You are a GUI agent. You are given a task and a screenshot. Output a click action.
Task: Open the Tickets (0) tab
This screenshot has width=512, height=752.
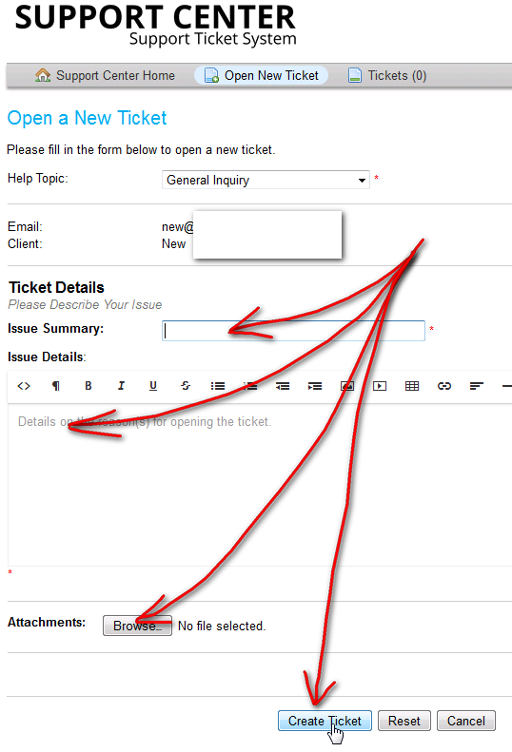(387, 76)
